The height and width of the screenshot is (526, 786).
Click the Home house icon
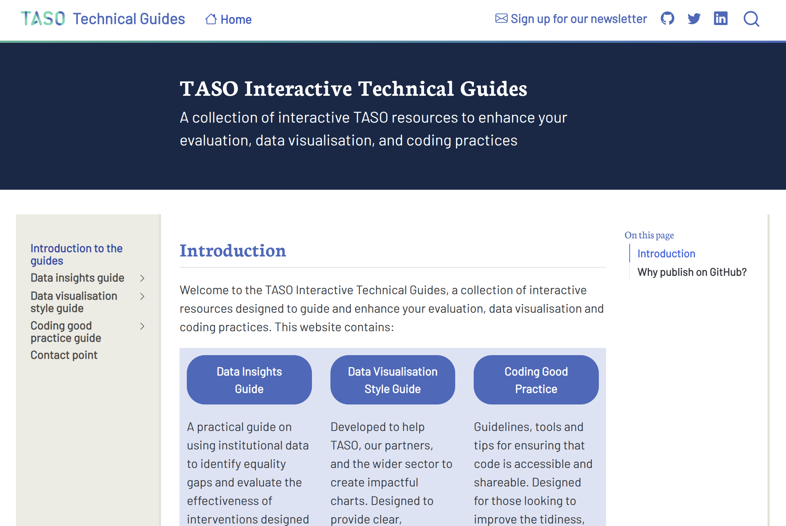[211, 19]
